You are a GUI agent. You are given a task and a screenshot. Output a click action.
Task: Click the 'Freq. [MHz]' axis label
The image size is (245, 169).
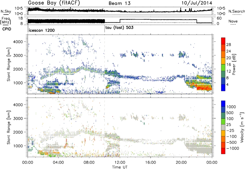[x=6, y=20]
